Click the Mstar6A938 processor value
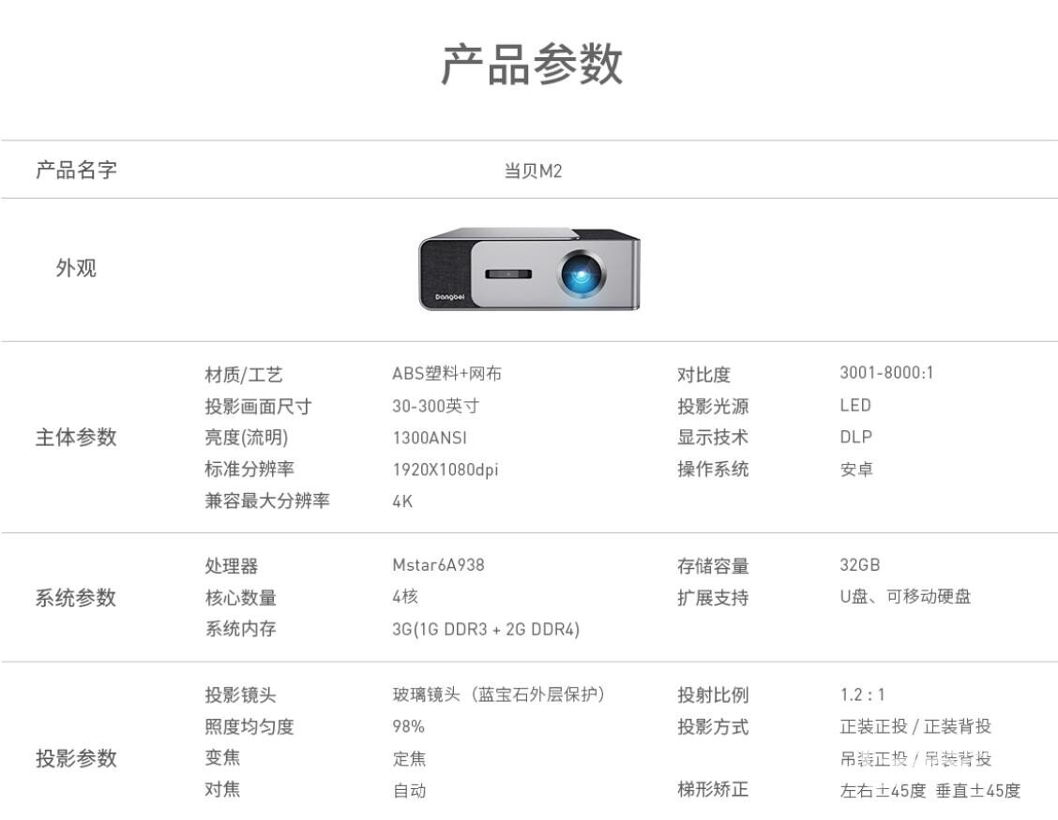This screenshot has width=1058, height=820. coord(438,565)
